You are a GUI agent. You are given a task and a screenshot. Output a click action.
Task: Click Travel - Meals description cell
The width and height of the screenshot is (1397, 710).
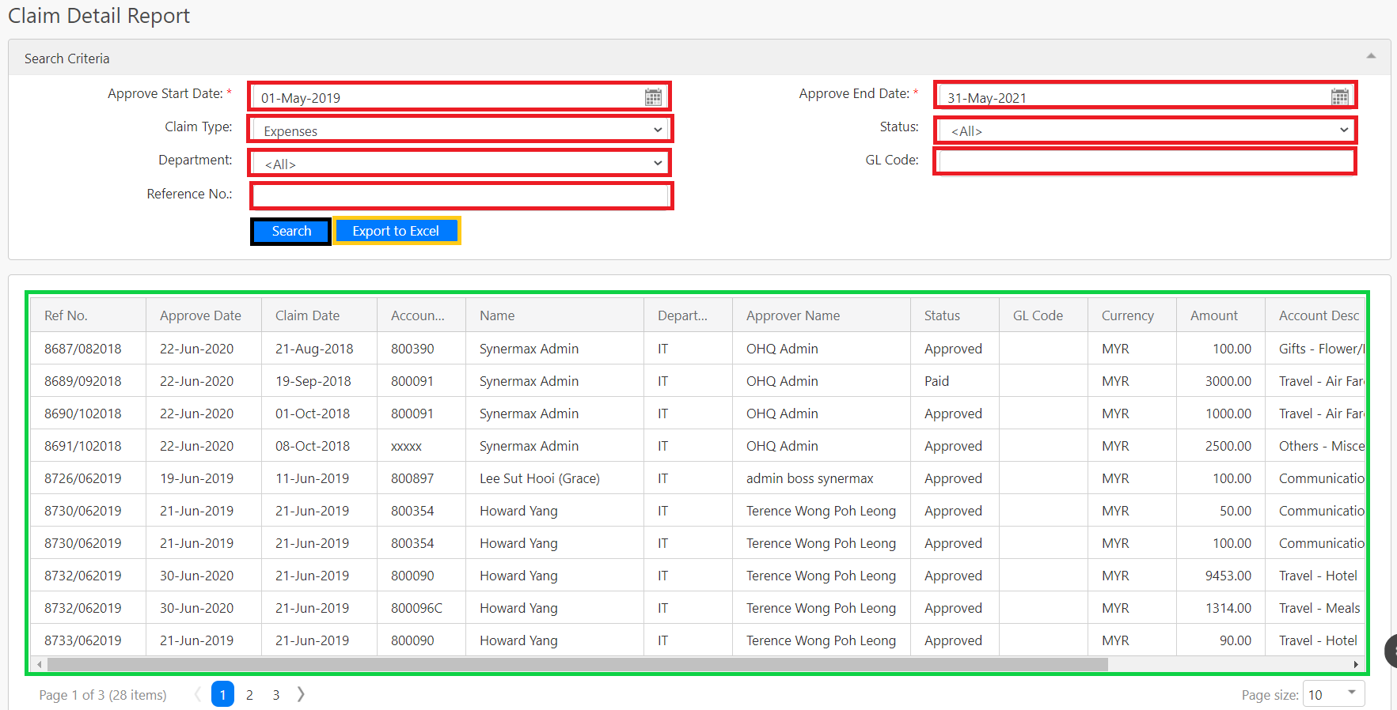(1315, 608)
